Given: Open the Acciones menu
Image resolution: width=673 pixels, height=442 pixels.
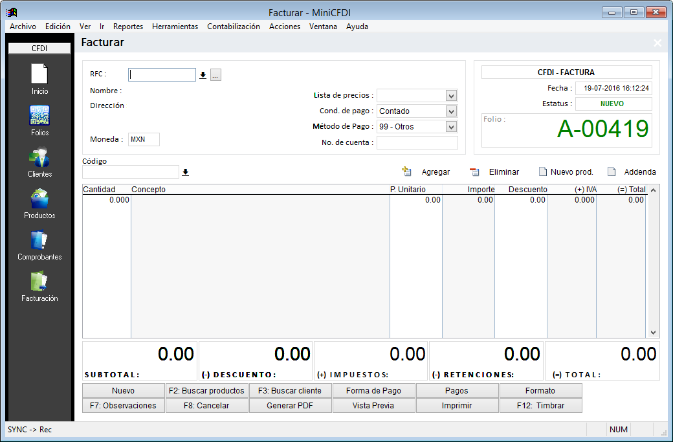Looking at the screenshot, I should tap(285, 27).
